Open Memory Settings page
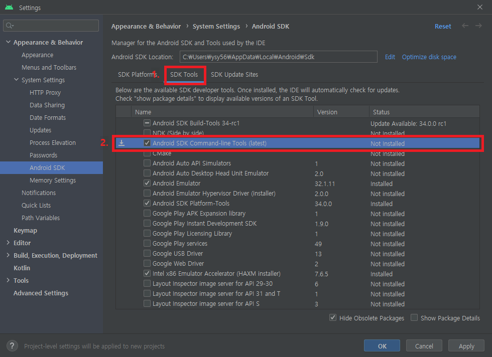 click(x=53, y=180)
